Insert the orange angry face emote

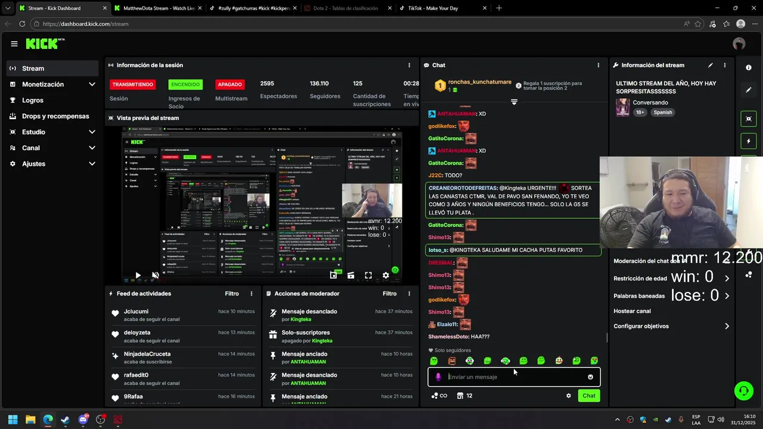tap(452, 360)
